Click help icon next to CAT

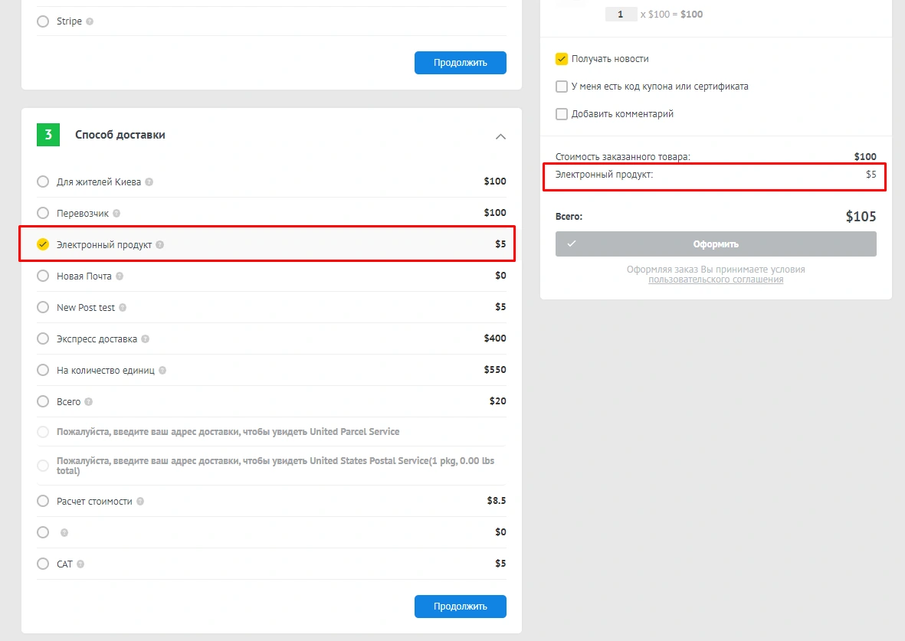click(80, 564)
